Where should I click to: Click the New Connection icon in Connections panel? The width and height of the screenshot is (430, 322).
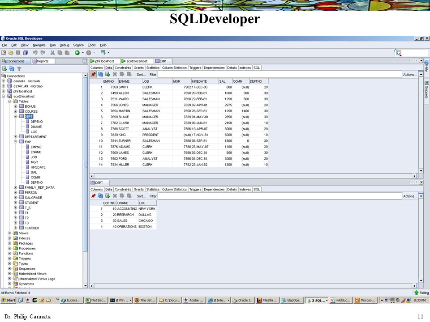coord(4,69)
